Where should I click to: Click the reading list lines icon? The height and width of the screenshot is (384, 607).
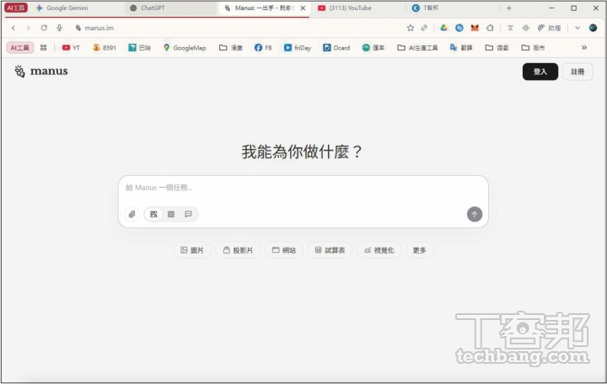(x=510, y=28)
